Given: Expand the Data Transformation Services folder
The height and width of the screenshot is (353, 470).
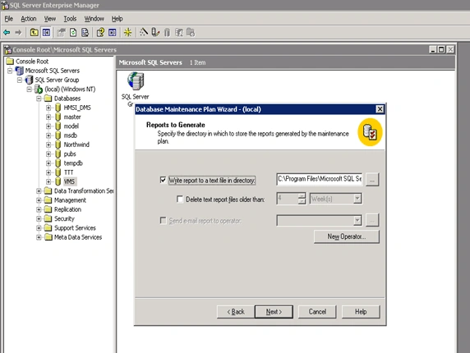Looking at the screenshot, I should point(39,190).
